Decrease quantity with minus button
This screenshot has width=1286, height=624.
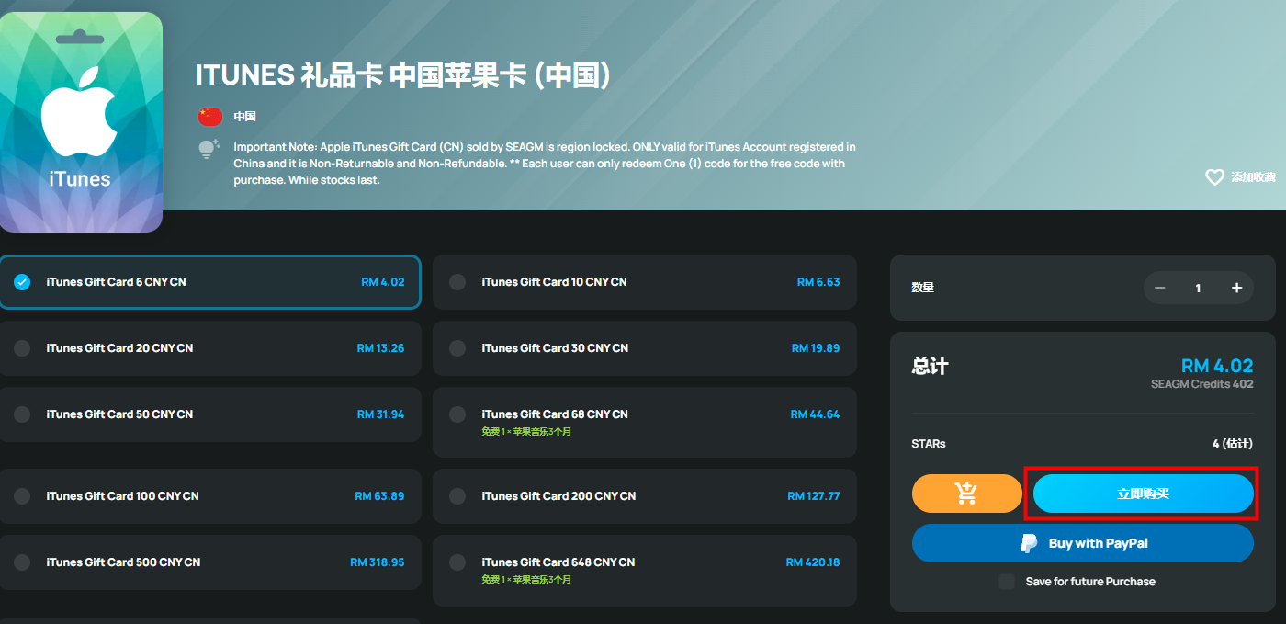point(1159,288)
